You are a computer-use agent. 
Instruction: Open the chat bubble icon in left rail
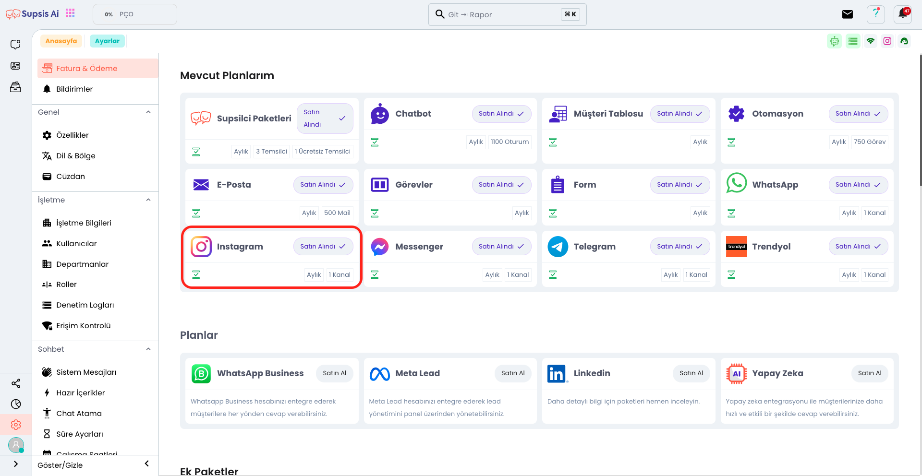[15, 44]
